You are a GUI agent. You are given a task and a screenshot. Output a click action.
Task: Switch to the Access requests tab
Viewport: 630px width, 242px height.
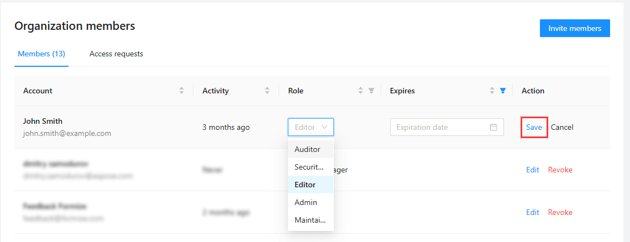tap(116, 54)
